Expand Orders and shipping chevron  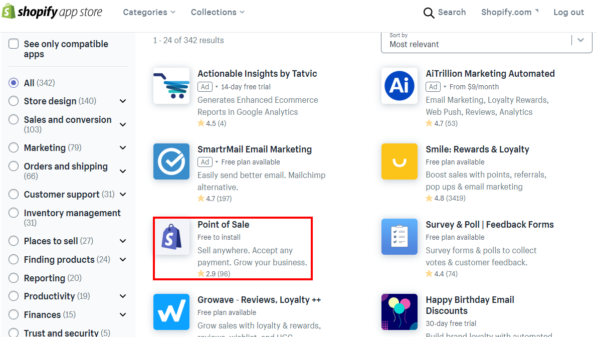[x=123, y=172]
